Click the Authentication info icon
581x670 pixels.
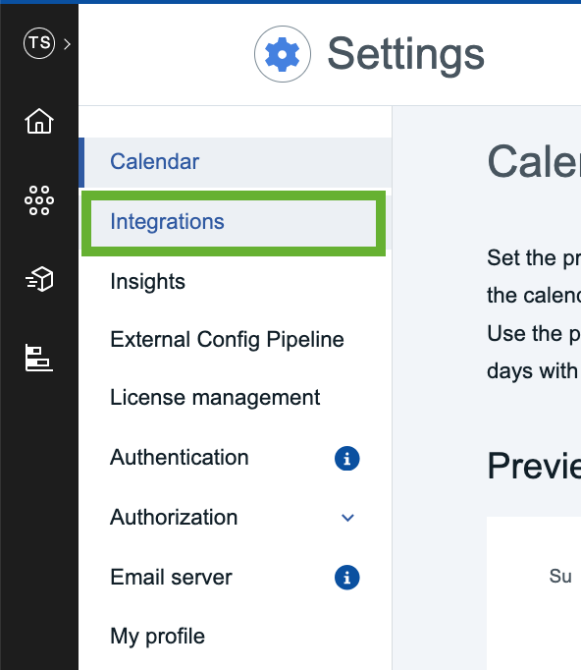[347, 459]
